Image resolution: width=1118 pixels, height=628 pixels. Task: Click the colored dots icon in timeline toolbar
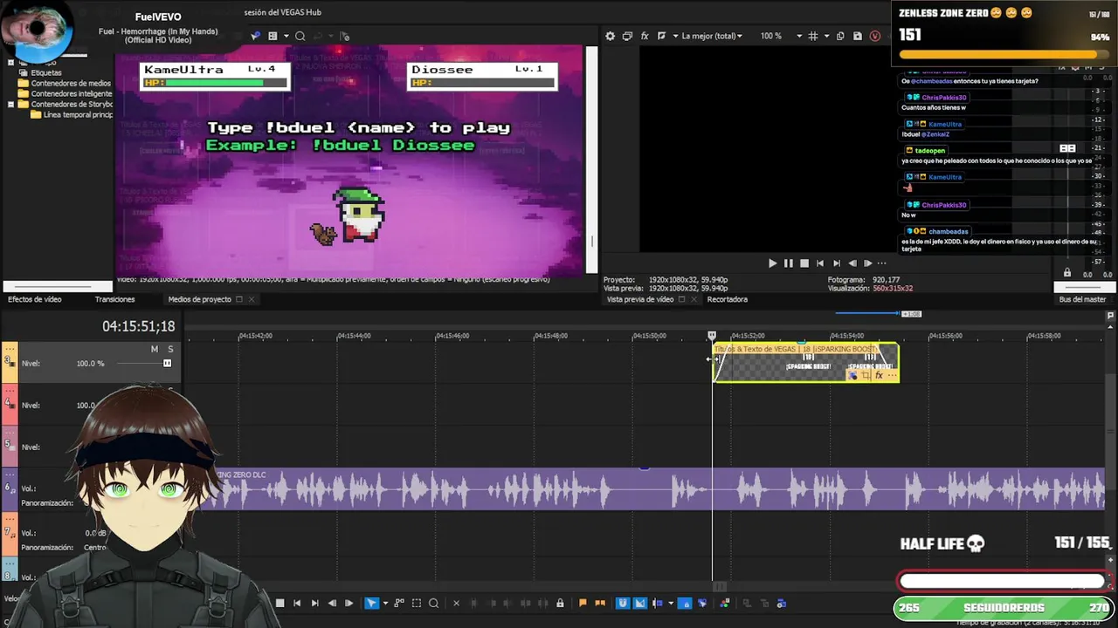click(724, 603)
